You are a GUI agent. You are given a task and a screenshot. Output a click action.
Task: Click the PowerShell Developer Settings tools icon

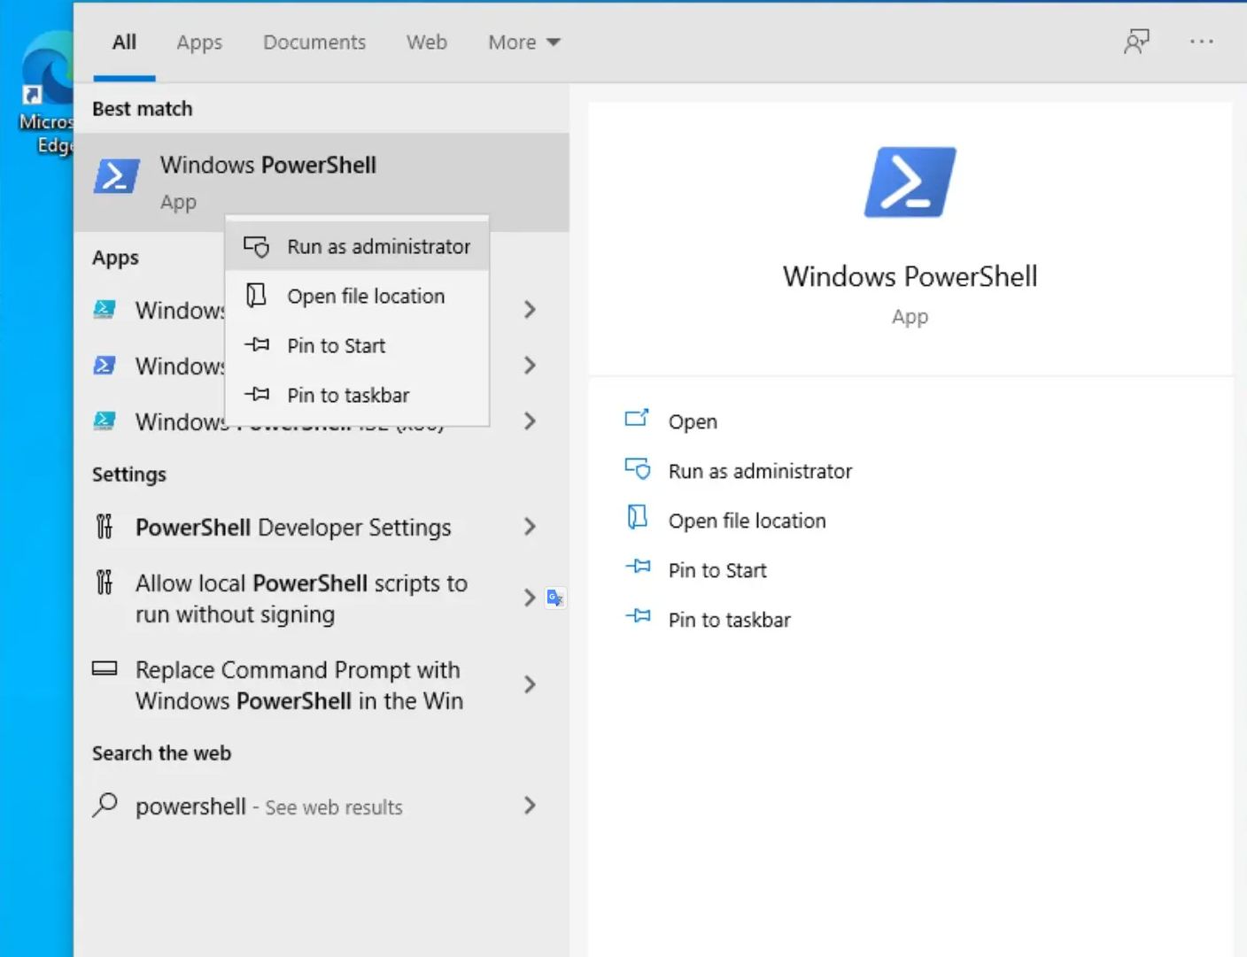click(x=105, y=527)
